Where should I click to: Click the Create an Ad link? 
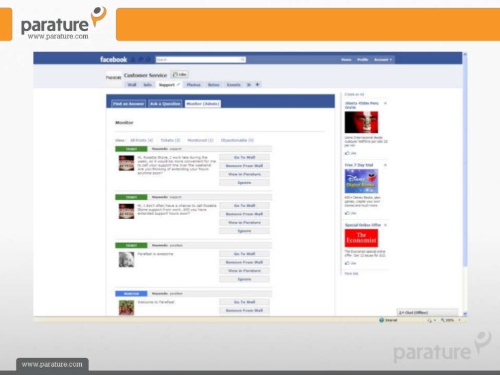click(354, 94)
